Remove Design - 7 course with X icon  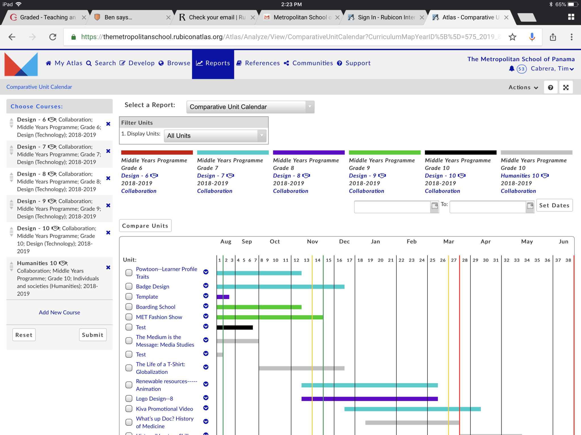click(108, 151)
